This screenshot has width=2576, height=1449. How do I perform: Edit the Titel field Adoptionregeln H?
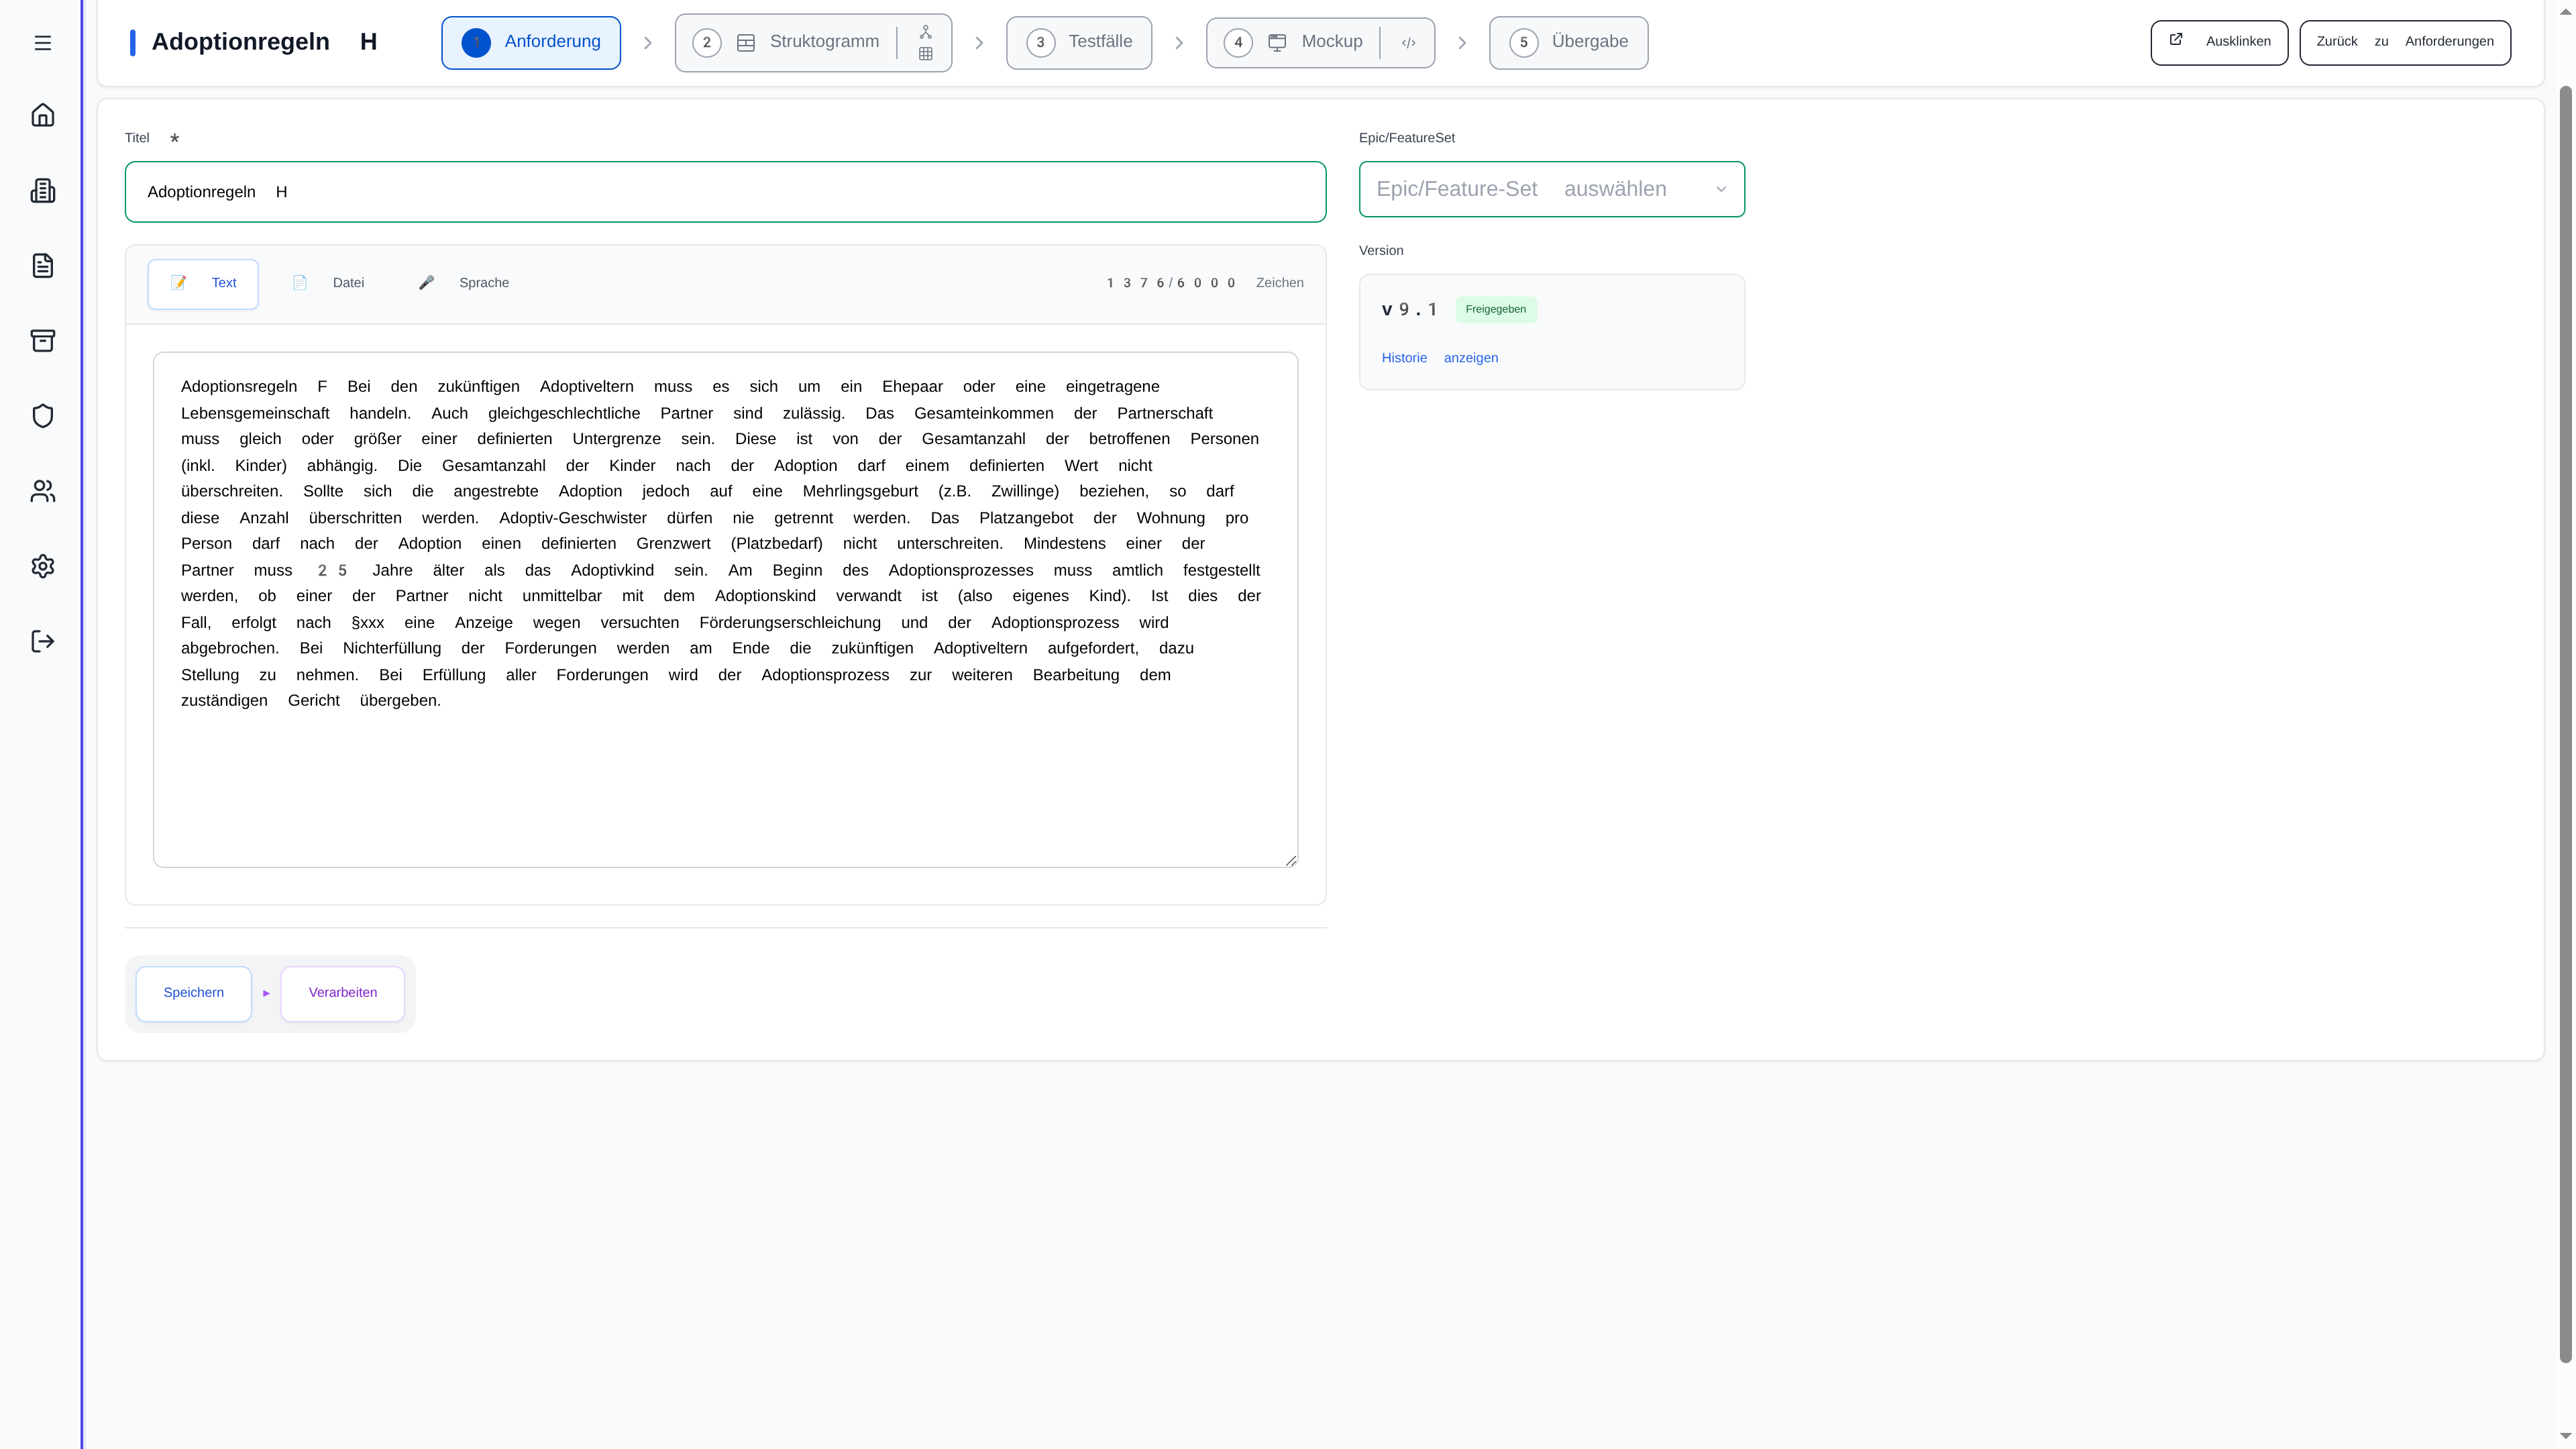pyautogui.click(x=725, y=192)
